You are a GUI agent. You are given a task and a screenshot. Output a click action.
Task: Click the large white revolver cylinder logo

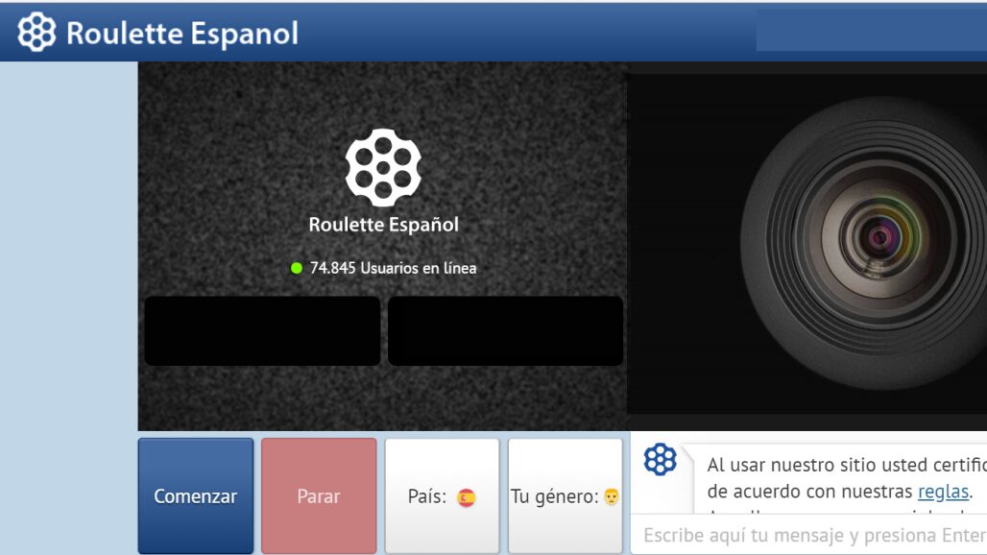click(383, 168)
